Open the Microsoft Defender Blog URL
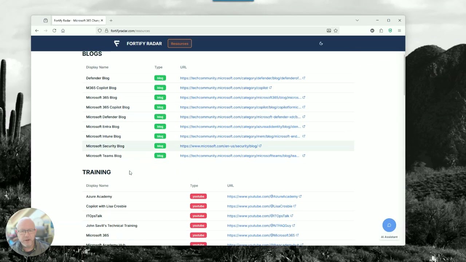The width and height of the screenshot is (466, 262). (x=242, y=117)
